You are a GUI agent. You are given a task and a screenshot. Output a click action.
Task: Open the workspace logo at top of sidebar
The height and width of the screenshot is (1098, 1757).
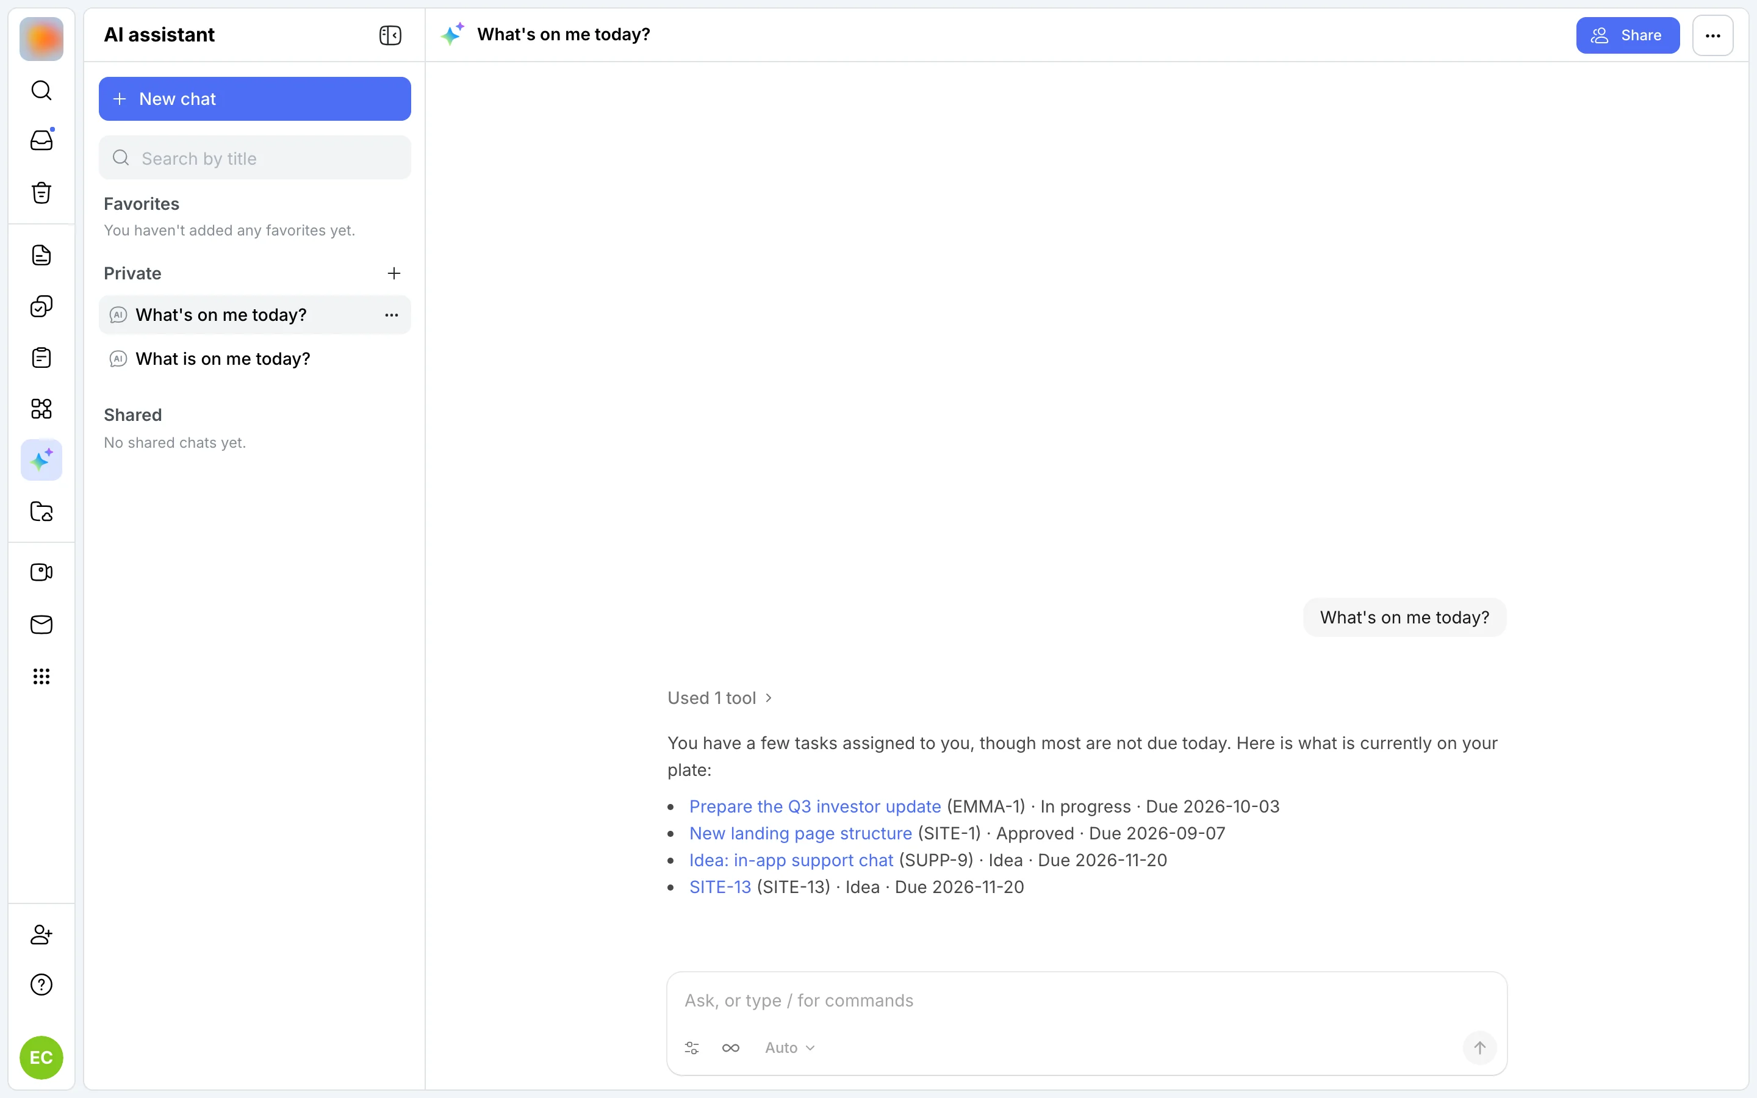coord(41,39)
